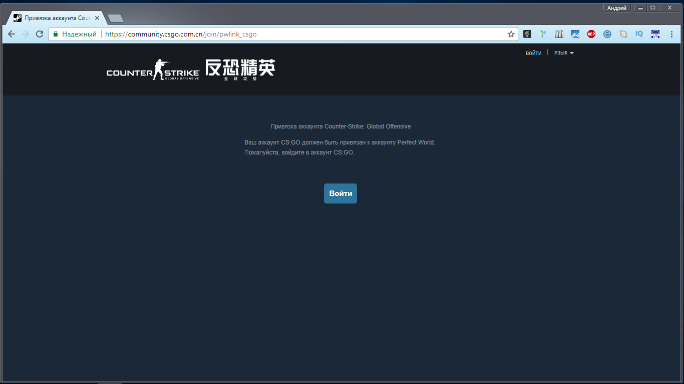Open a new browser tab

tap(116, 18)
